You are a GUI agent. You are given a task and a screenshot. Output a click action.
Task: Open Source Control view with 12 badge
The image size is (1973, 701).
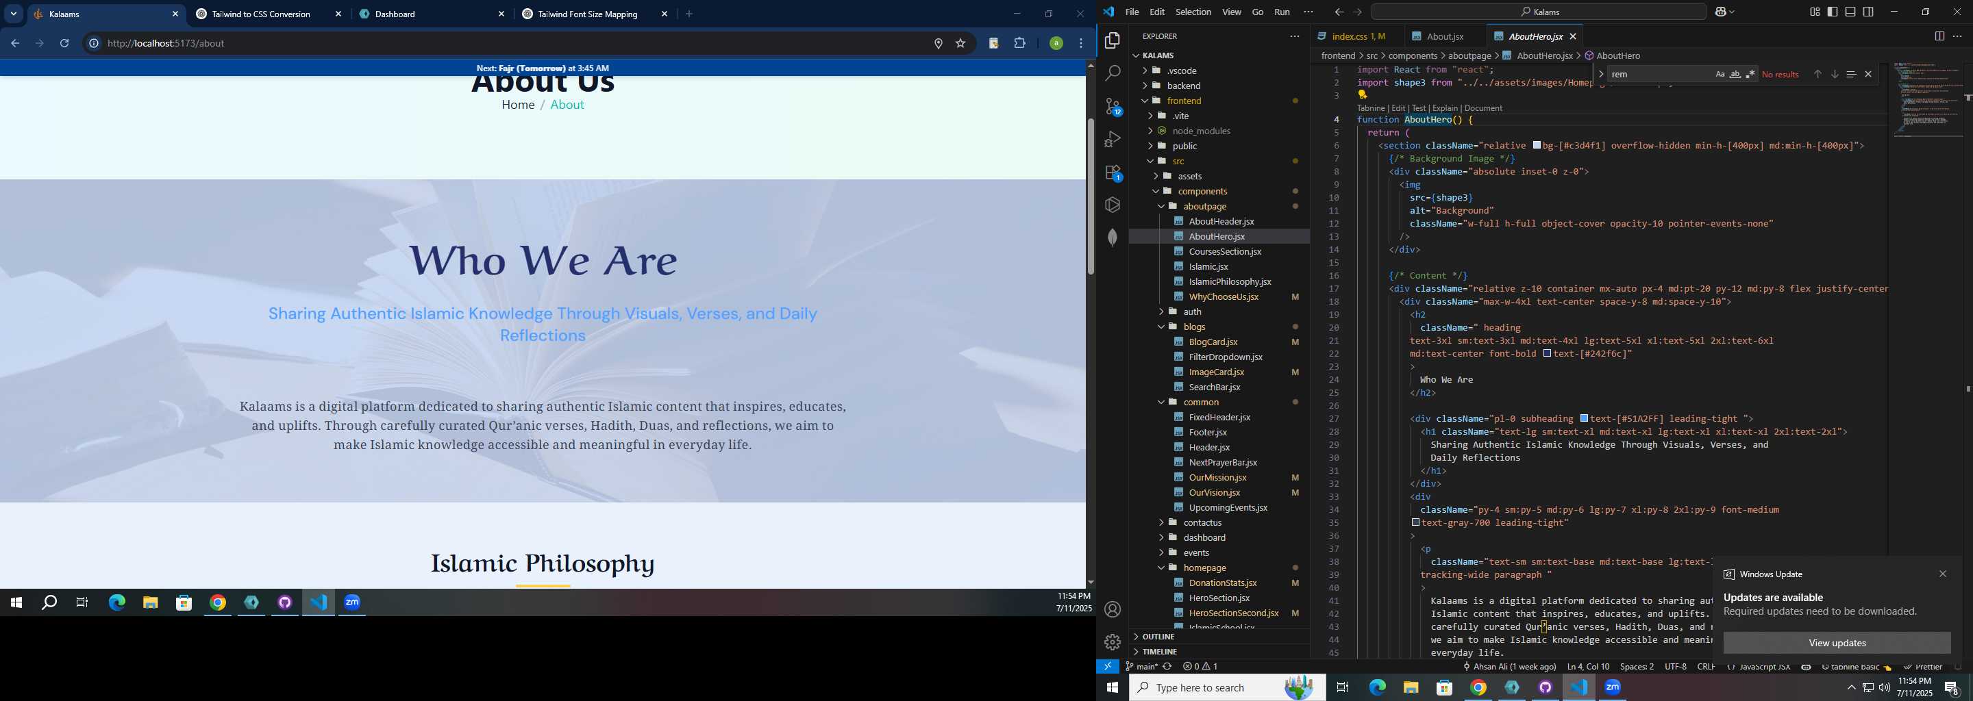(1113, 106)
